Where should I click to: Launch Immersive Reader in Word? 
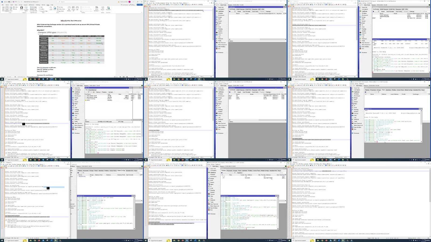[26, 9]
